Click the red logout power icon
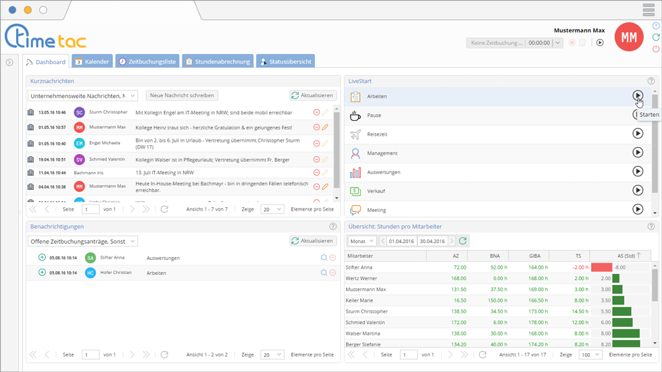 656,49
